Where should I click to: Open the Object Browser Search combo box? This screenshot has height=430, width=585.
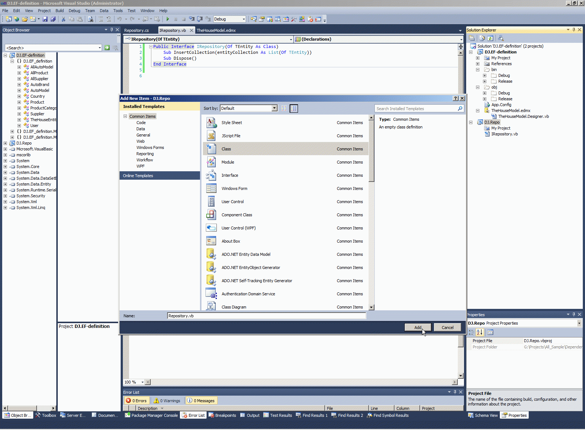(x=53, y=48)
